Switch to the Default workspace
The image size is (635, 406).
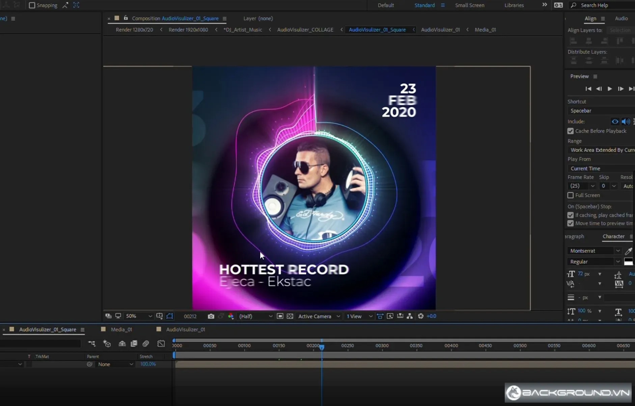click(x=386, y=5)
